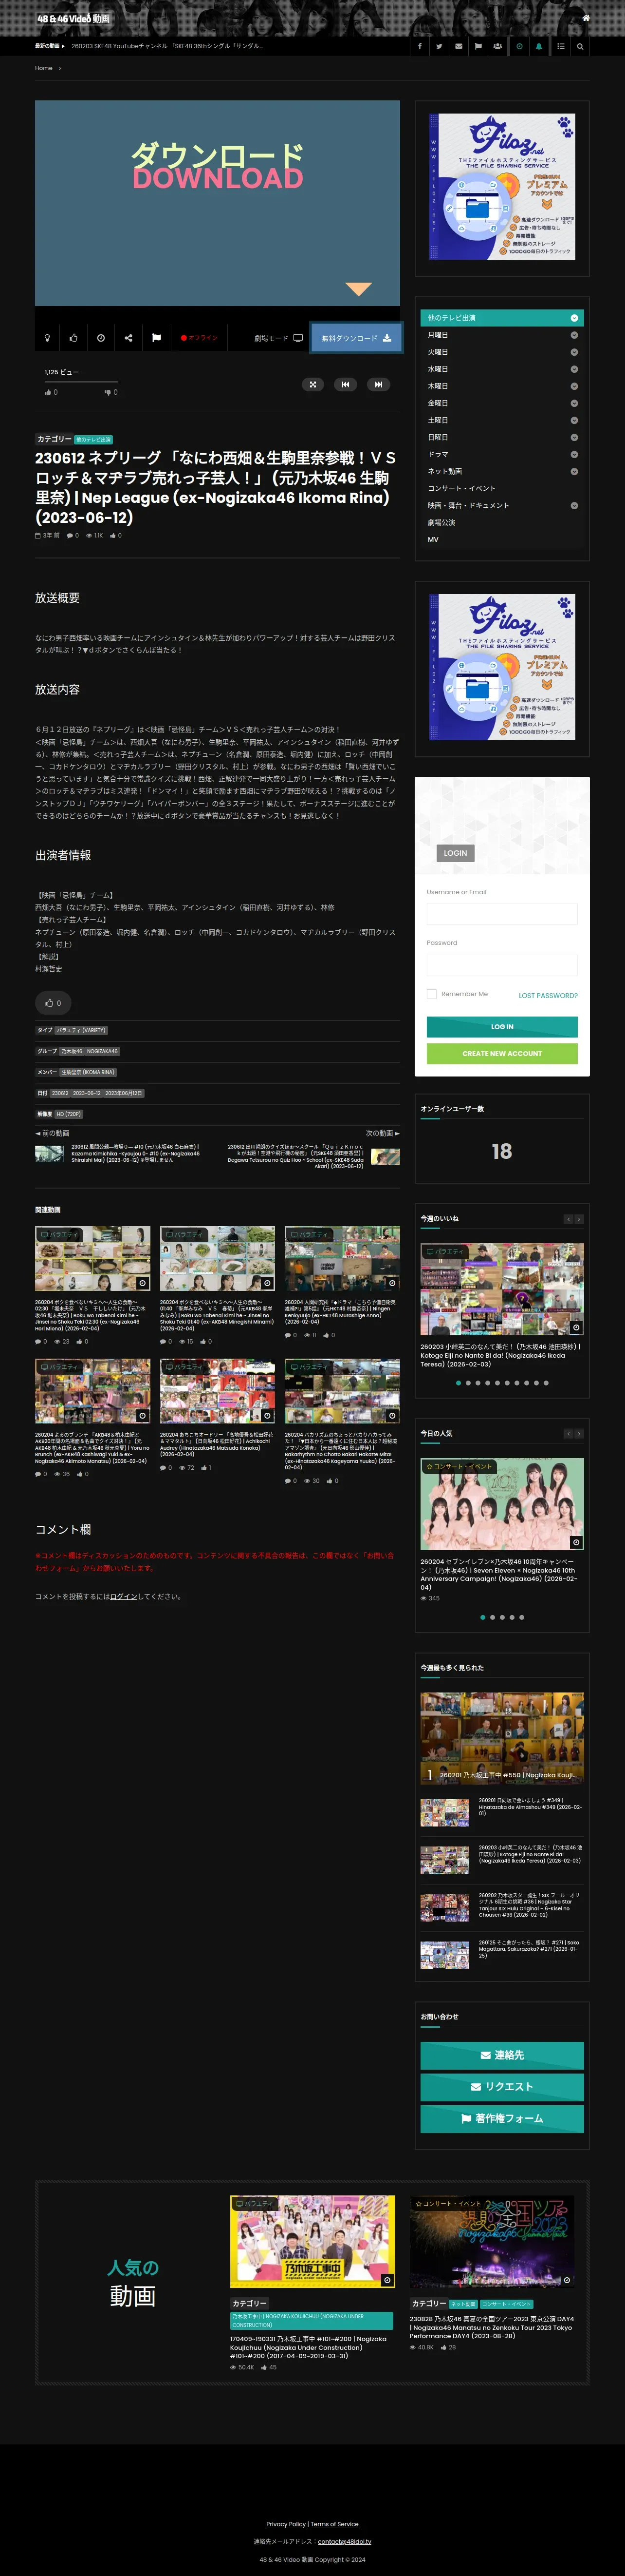Expand the 水曜日 category
This screenshot has width=625, height=2576.
tap(574, 369)
